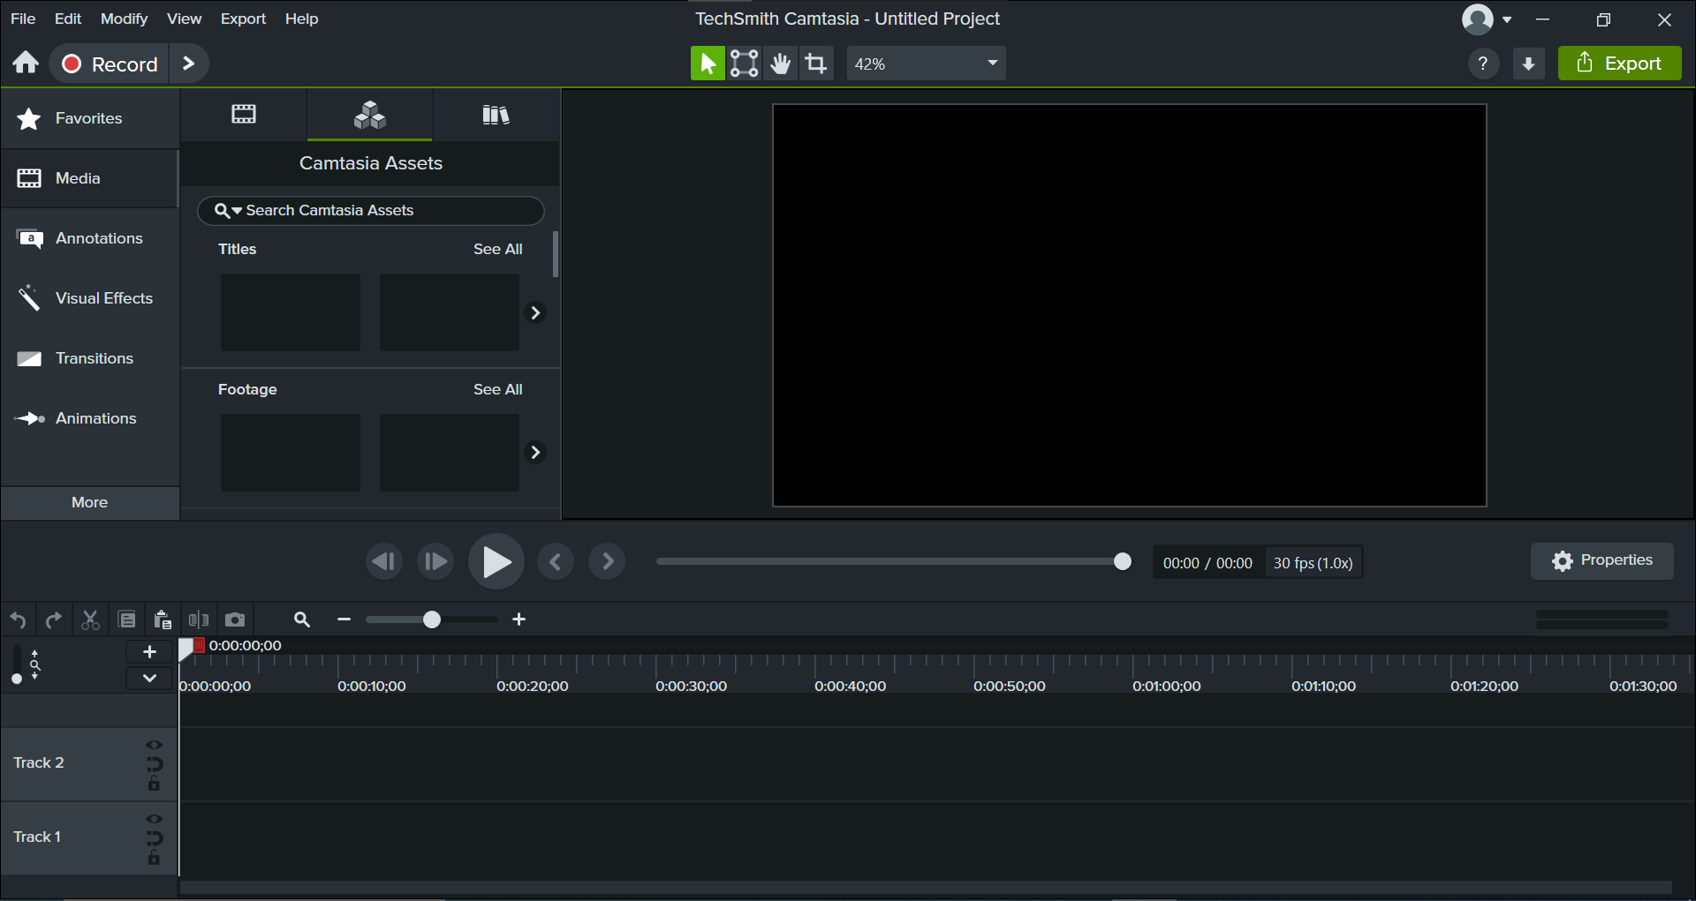
Task: Select the Pan hand tool
Action: tap(780, 64)
